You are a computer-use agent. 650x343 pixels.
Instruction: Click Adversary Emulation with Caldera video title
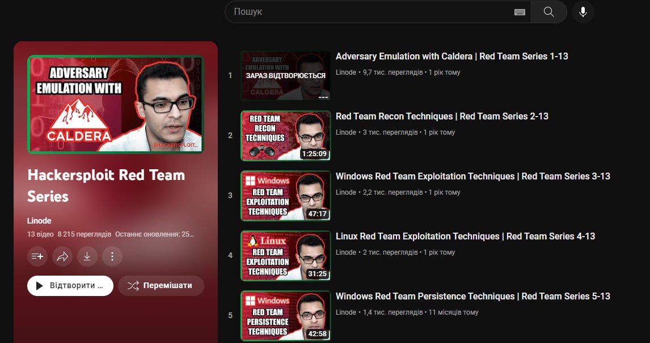451,56
